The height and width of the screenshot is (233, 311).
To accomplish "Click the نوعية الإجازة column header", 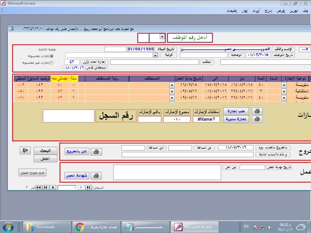I will pyautogui.click(x=295, y=79).
